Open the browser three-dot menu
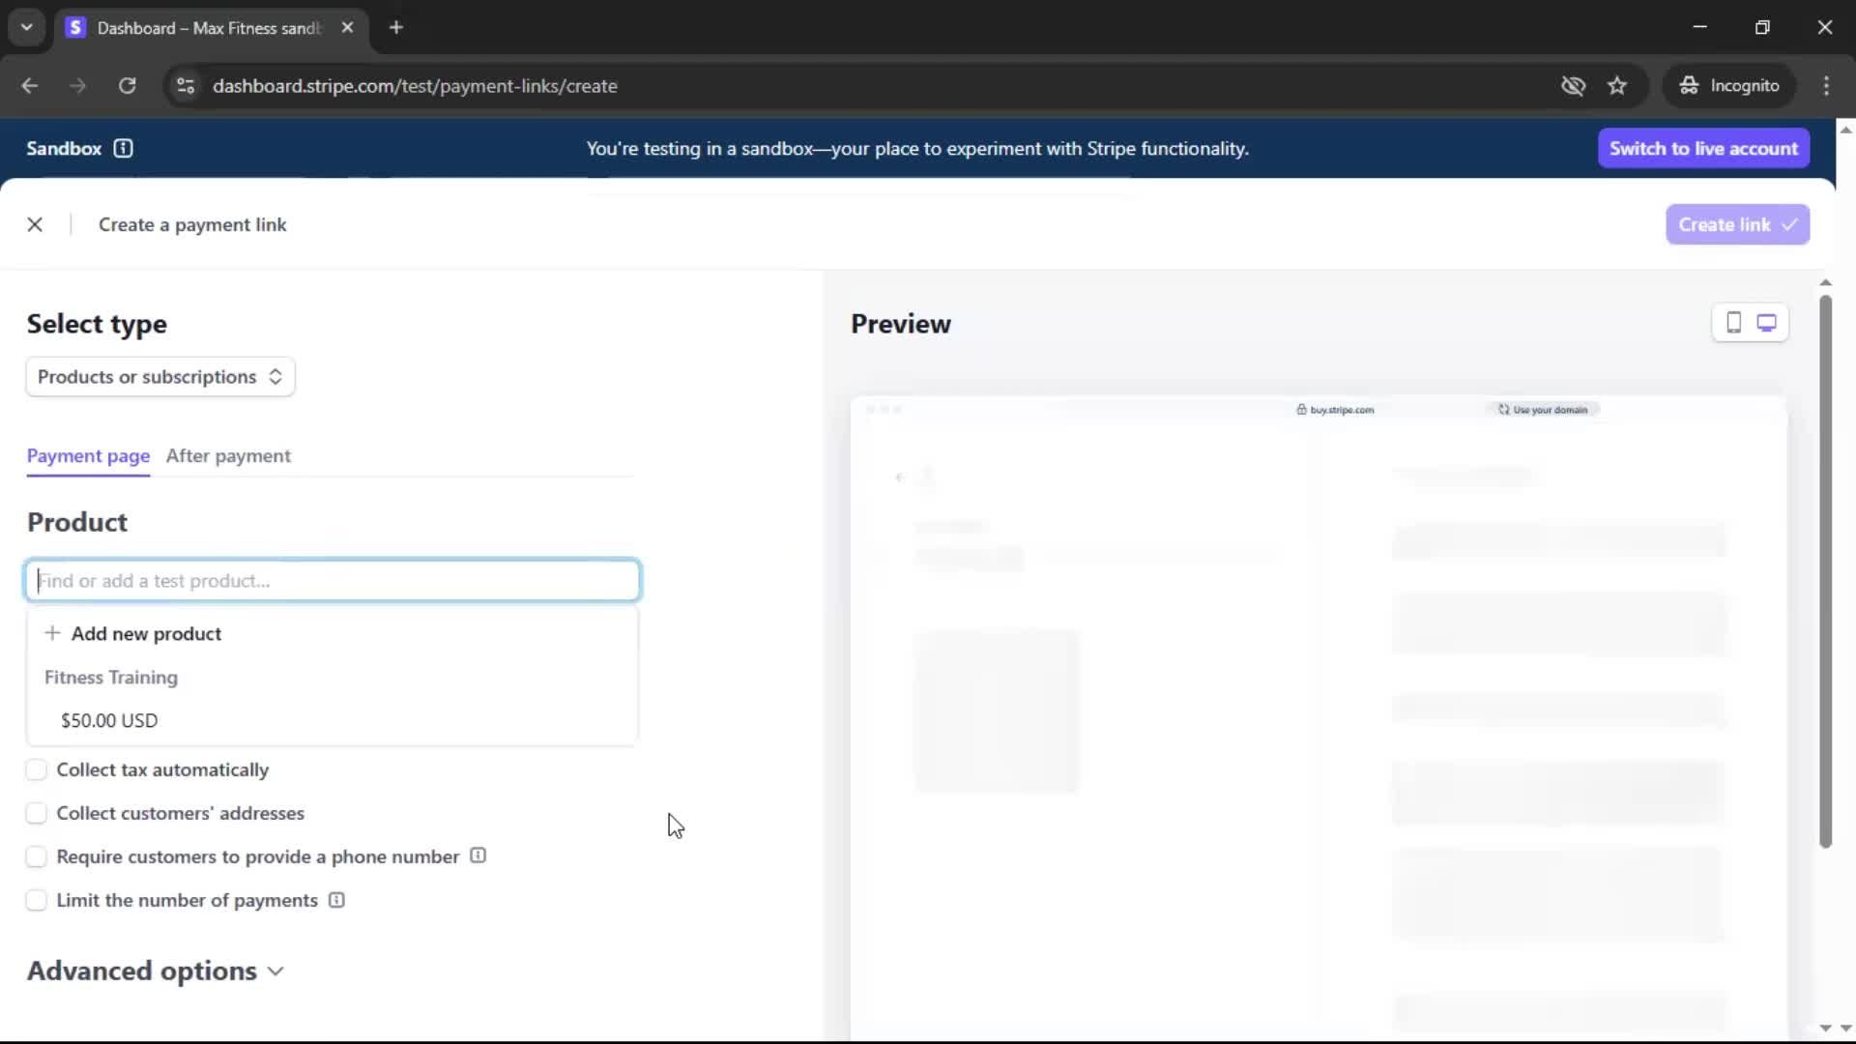The image size is (1856, 1044). (1826, 86)
